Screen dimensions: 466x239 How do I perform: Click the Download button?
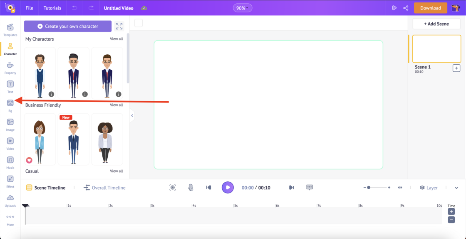tap(430, 7)
